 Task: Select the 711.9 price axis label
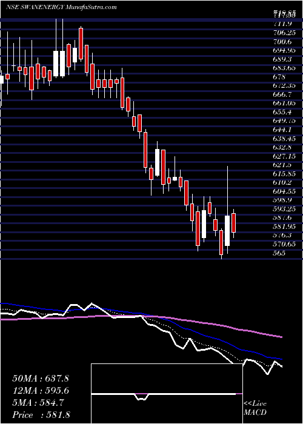click(x=284, y=25)
